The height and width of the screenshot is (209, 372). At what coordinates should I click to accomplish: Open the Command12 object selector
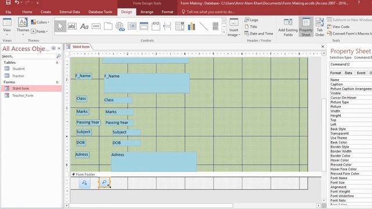pos(350,64)
